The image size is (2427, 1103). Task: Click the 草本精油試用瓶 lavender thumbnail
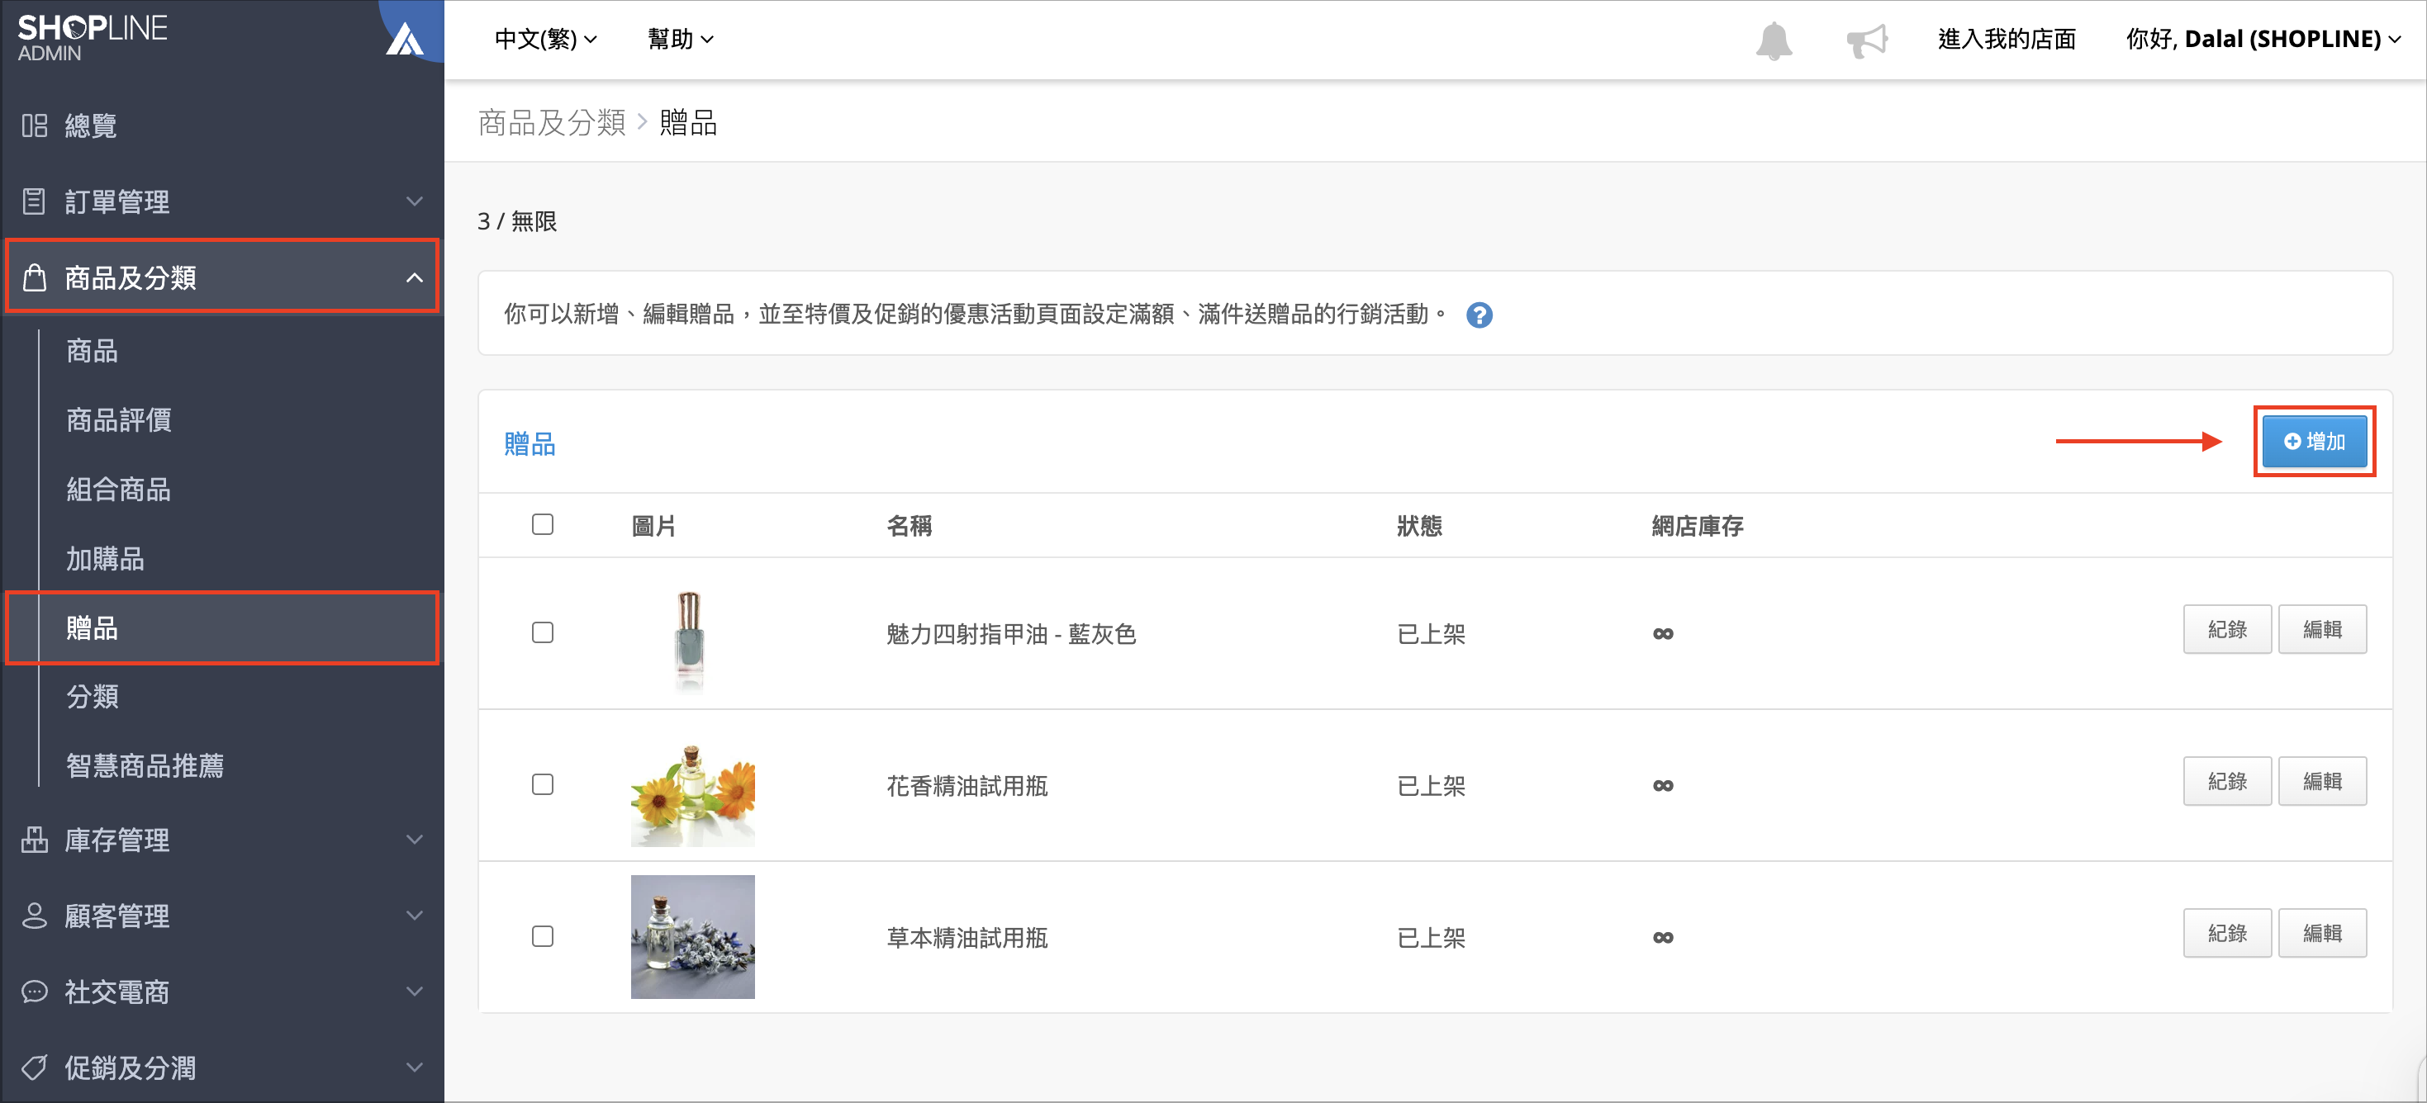(x=692, y=936)
